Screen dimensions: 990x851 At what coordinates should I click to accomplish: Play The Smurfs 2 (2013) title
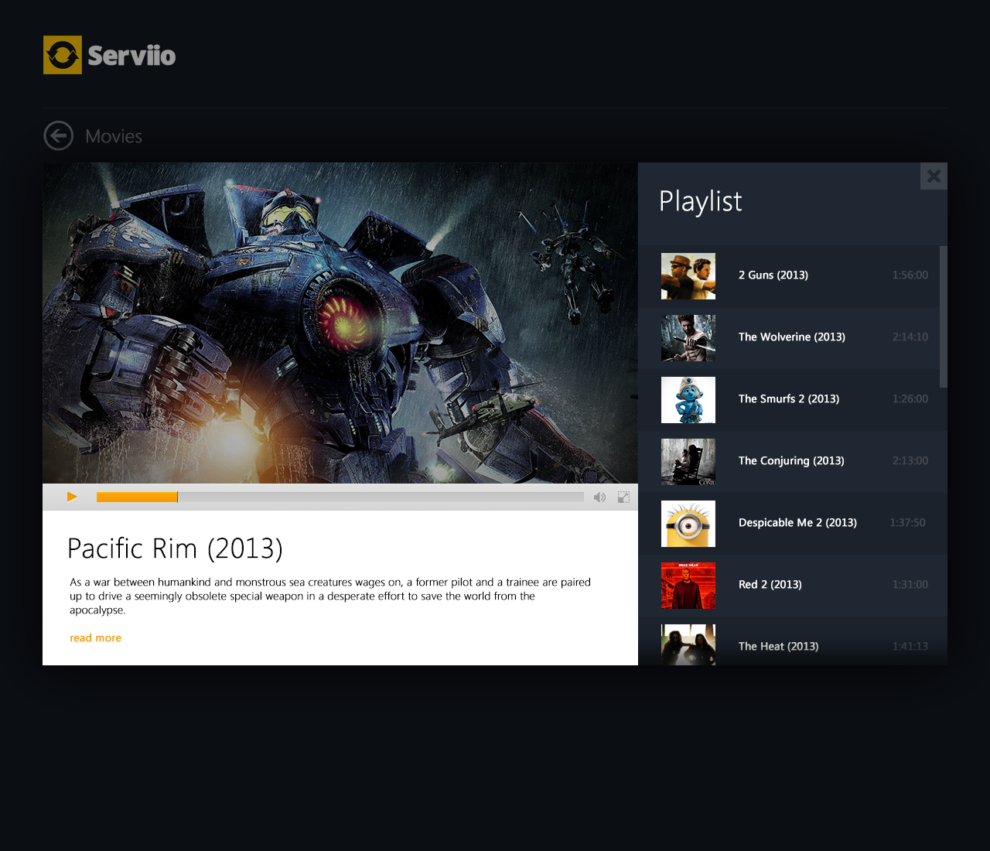pos(789,399)
